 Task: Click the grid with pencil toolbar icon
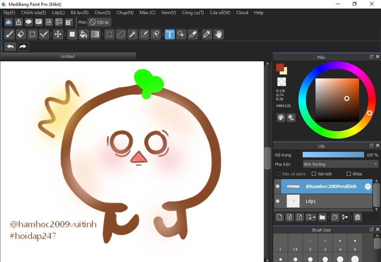pos(69,22)
